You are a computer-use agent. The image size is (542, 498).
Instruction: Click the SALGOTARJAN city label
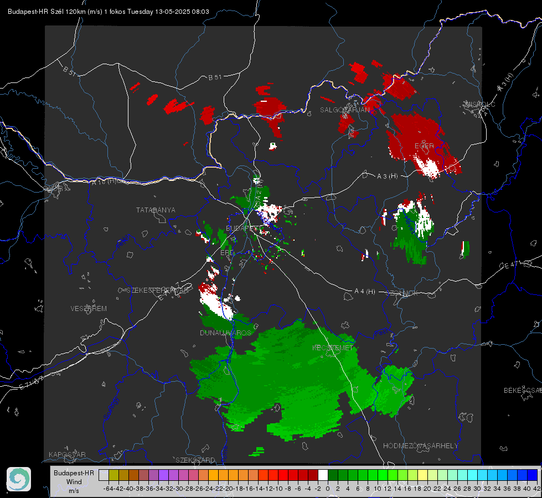[x=344, y=110]
